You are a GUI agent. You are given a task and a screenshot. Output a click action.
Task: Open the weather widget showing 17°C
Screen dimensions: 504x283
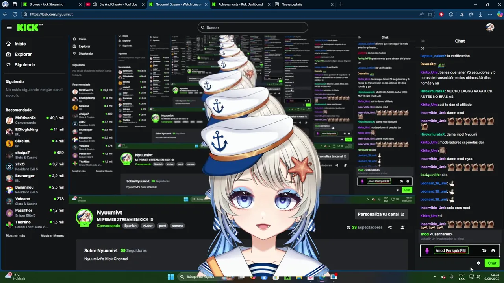click(15, 277)
